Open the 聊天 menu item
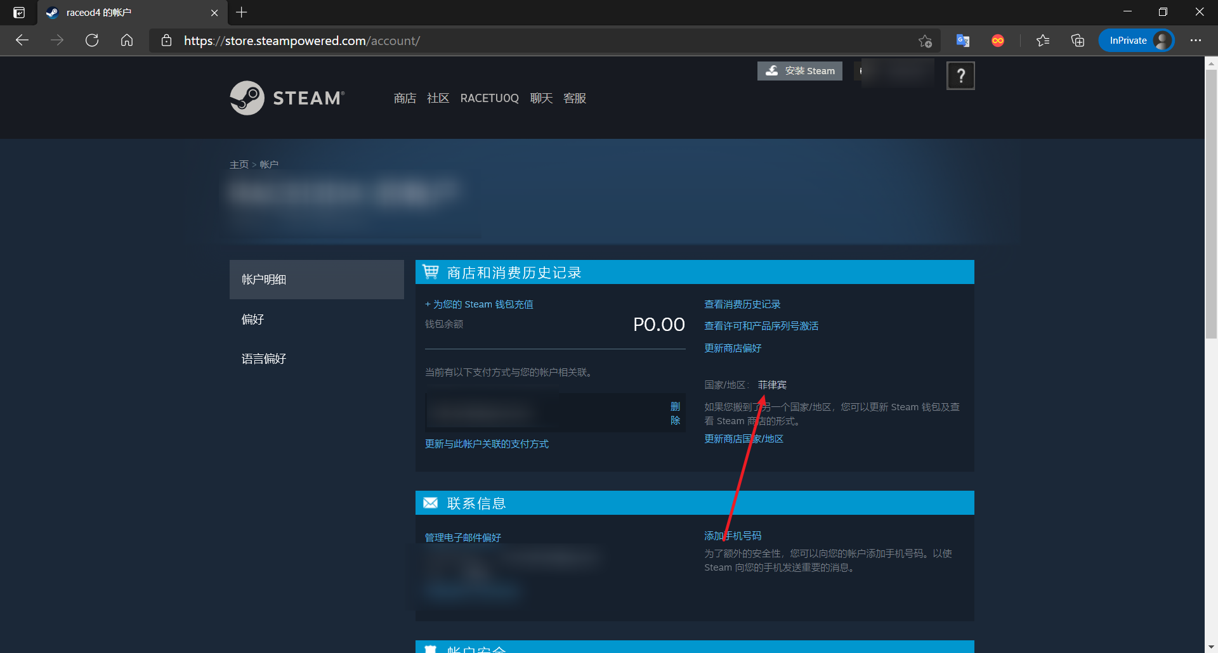Screen dimensions: 1218x653 pos(541,98)
